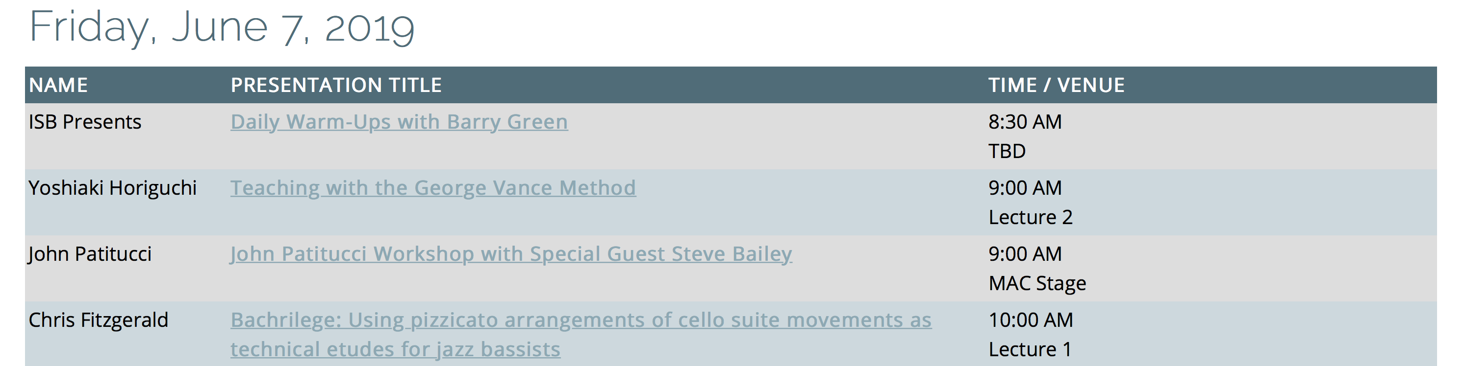Click the NAME column header
The width and height of the screenshot is (1465, 366).
tap(58, 85)
